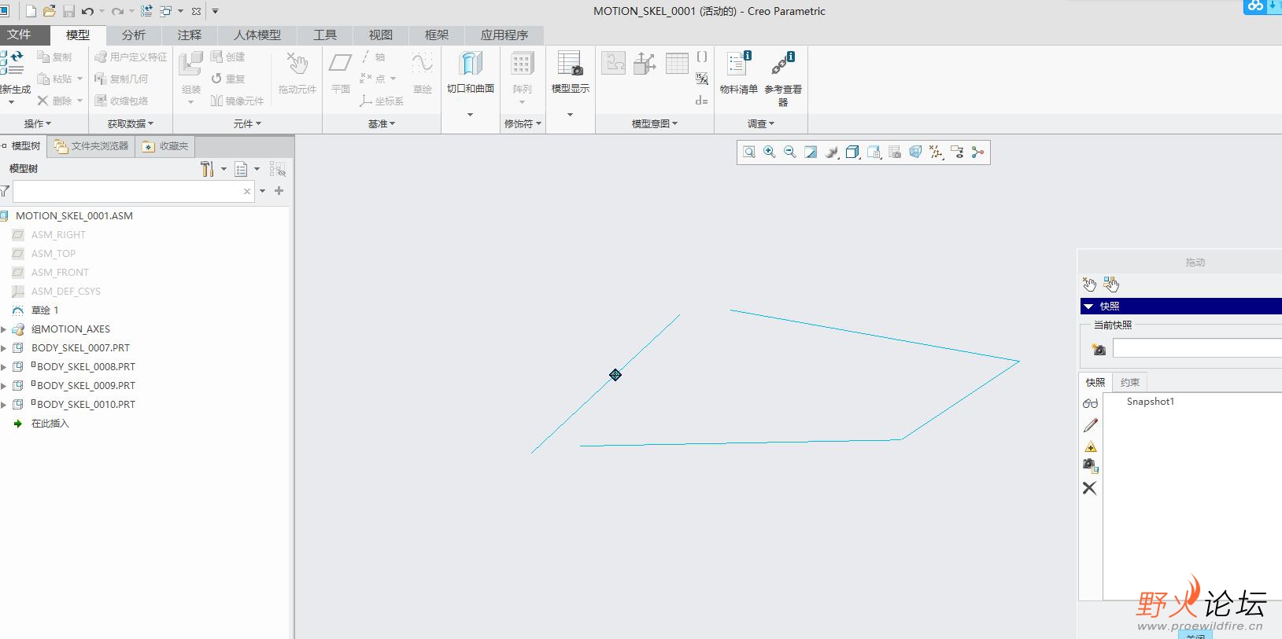Open datum display filters icon
1282x639 pixels.
(x=936, y=152)
